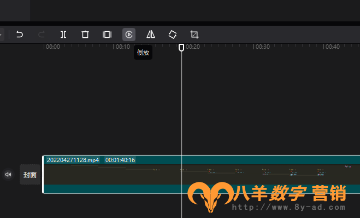Jump to 00:30 on timeline ruler
The image size is (360, 218).
[x=262, y=47]
